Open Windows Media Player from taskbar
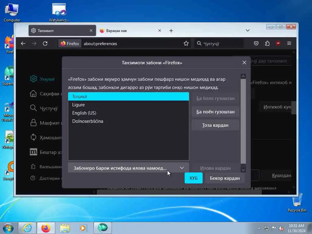 [x=83, y=228]
